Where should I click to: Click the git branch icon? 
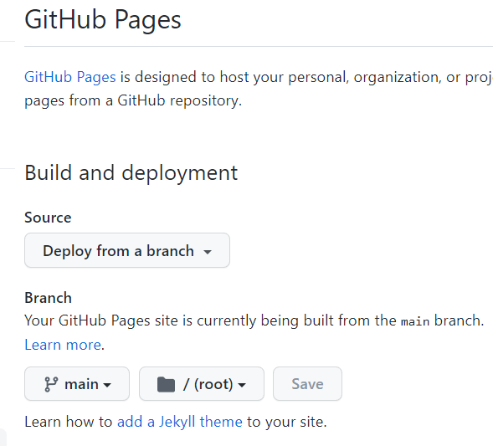[x=51, y=384]
